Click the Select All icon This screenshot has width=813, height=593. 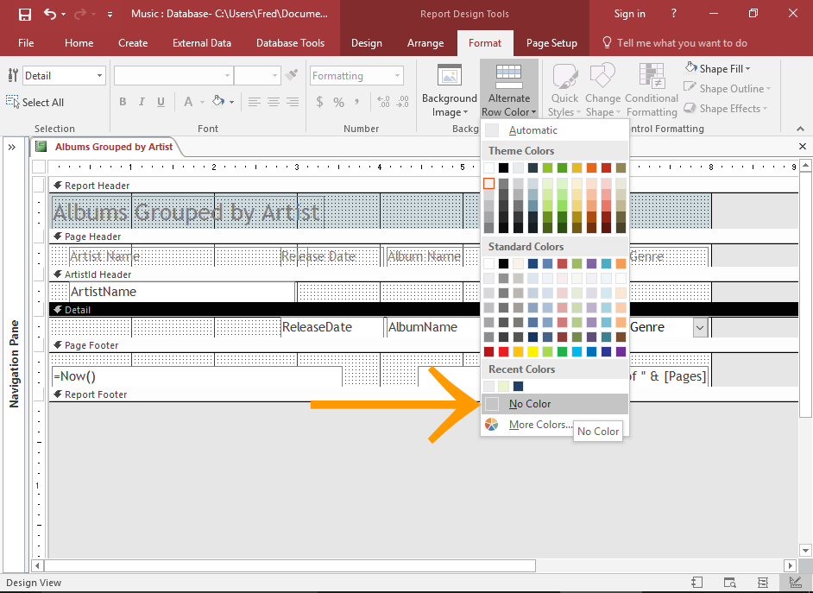[13, 102]
